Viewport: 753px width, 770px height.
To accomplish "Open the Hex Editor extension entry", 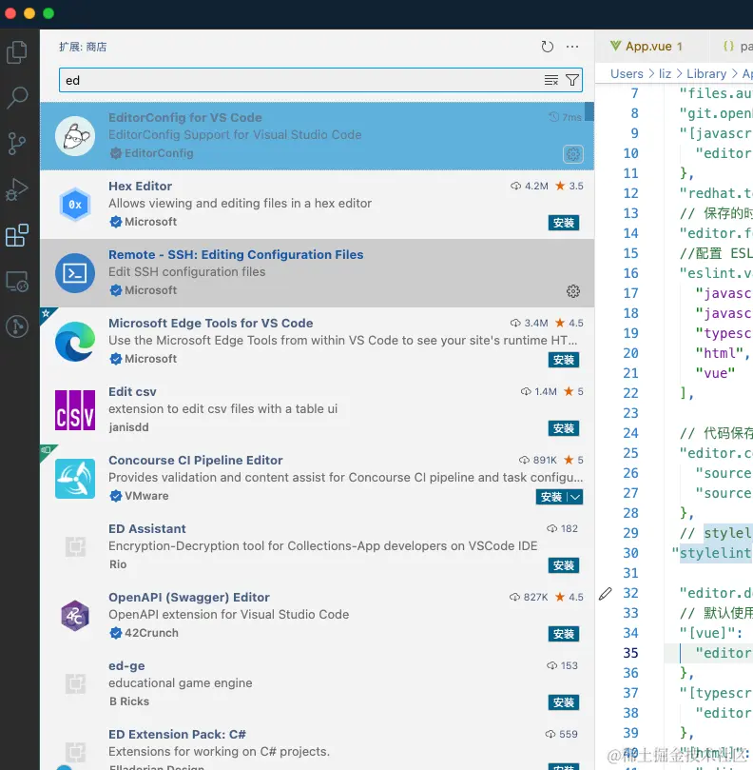I will click(317, 205).
